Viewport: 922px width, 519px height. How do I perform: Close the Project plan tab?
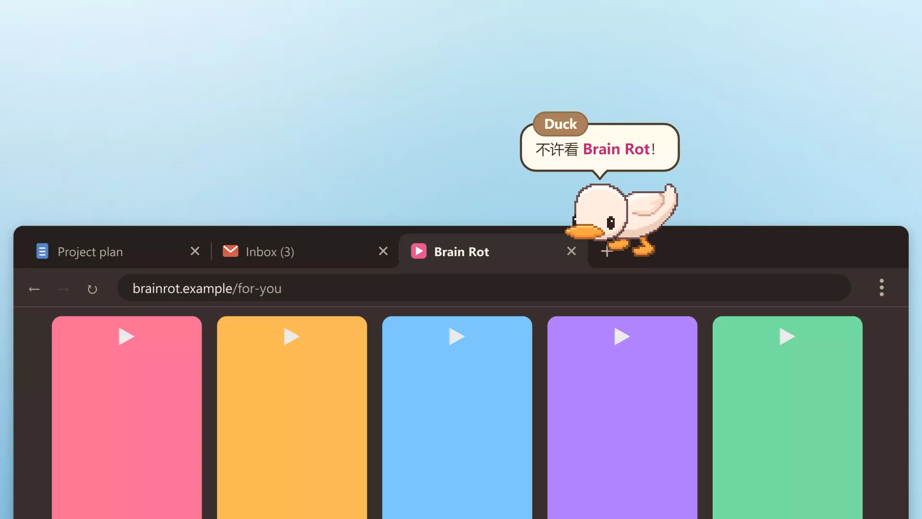tap(195, 251)
